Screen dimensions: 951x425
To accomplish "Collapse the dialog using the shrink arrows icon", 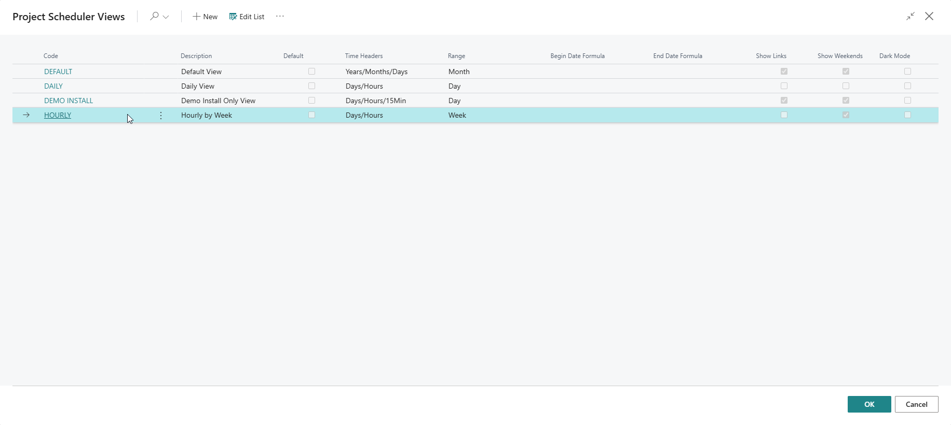I will (911, 16).
